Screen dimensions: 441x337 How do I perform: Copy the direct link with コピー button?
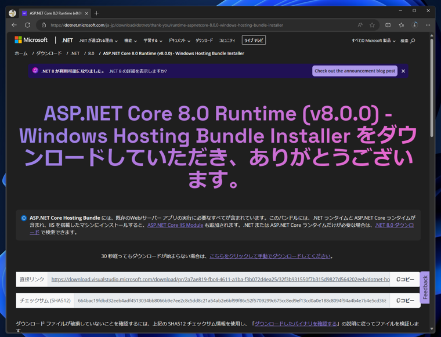(405, 280)
